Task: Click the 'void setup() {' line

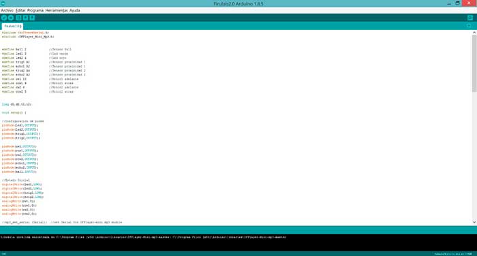Action: pyautogui.click(x=14, y=113)
